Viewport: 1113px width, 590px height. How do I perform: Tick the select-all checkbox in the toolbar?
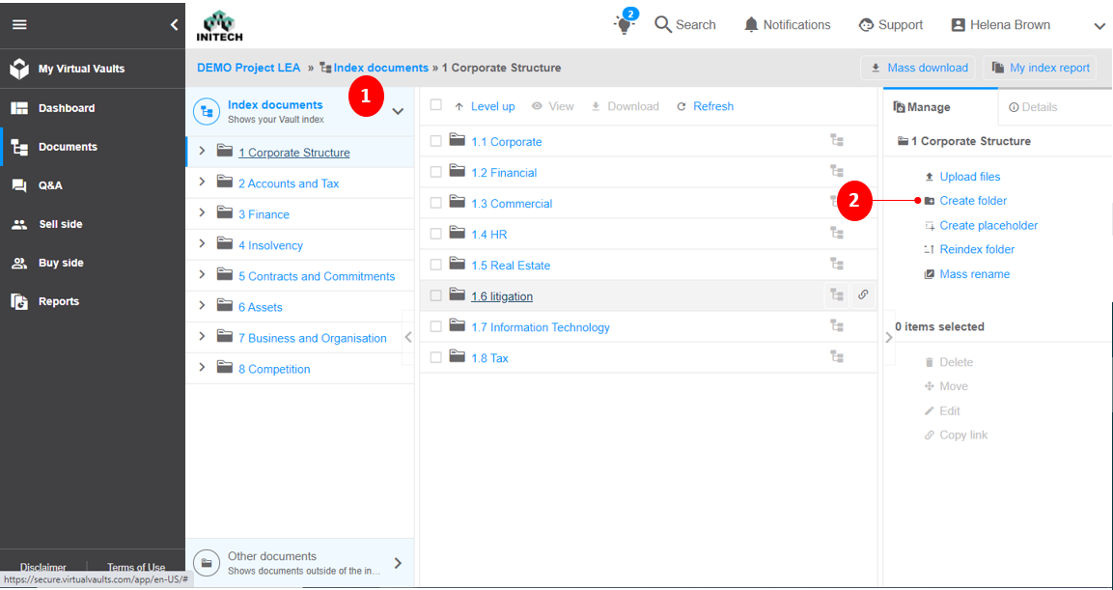click(435, 106)
